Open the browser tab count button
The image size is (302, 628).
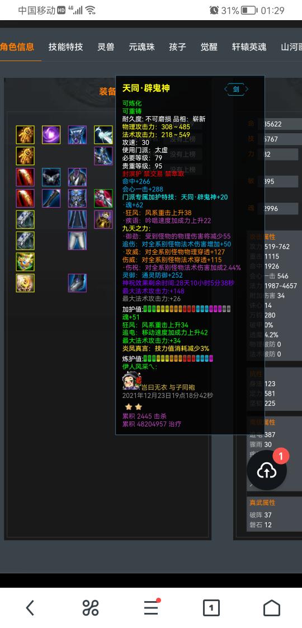pyautogui.click(x=211, y=608)
